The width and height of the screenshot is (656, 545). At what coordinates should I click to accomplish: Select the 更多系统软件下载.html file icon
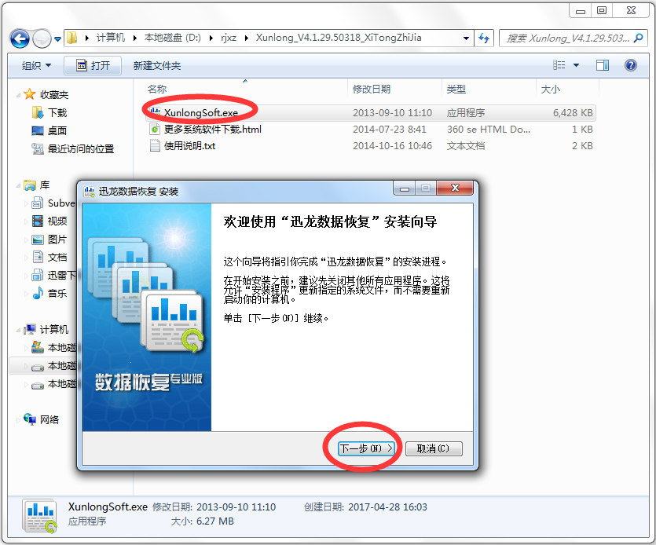(x=155, y=130)
